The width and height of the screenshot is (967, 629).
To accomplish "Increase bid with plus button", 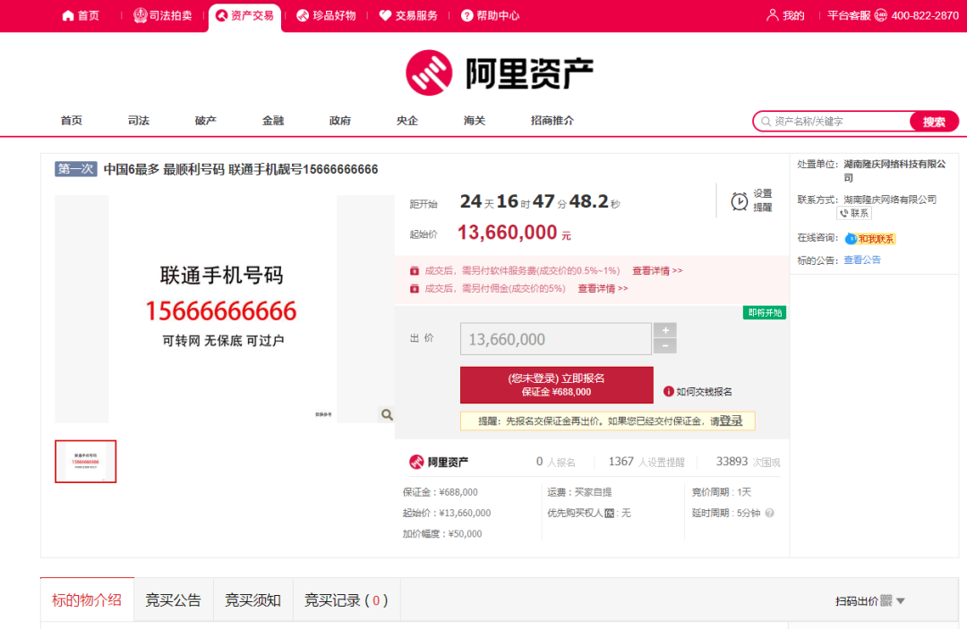I will [664, 330].
